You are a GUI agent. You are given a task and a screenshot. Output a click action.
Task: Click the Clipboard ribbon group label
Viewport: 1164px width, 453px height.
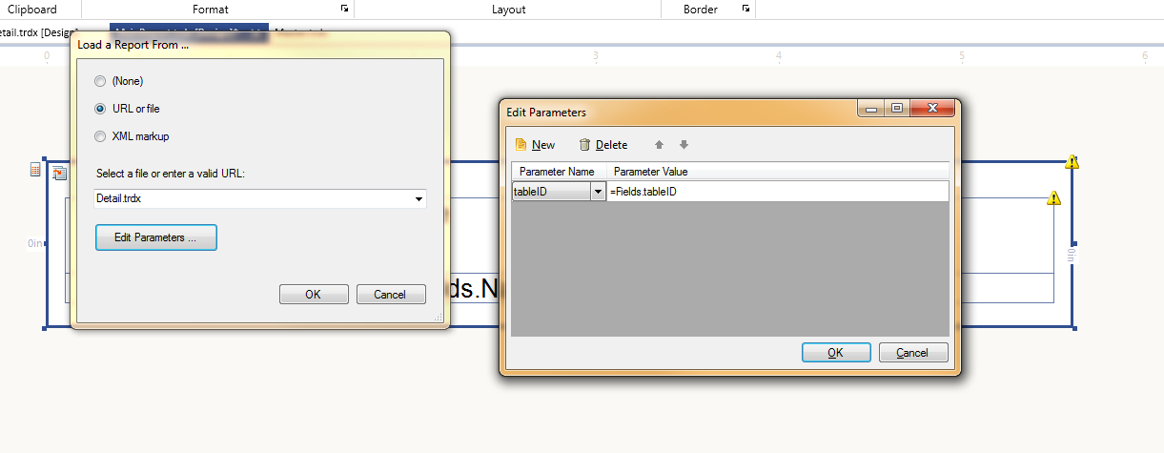pyautogui.click(x=32, y=10)
